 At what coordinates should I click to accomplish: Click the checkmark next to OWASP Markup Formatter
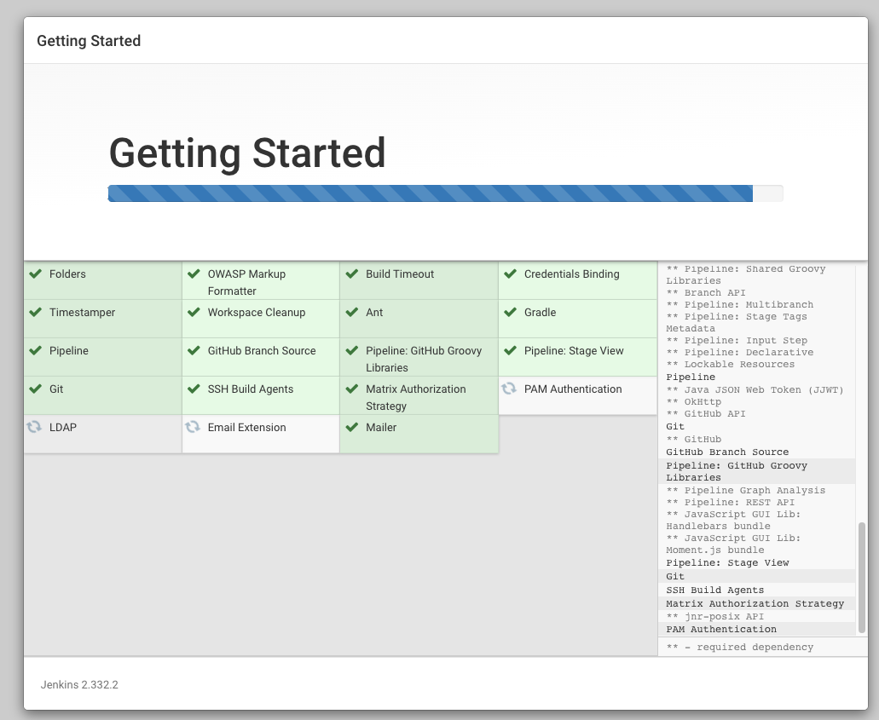coord(194,274)
